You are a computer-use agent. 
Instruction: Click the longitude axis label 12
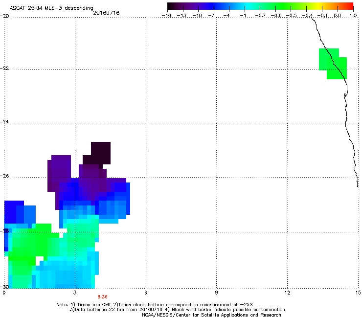[x=288, y=293]
